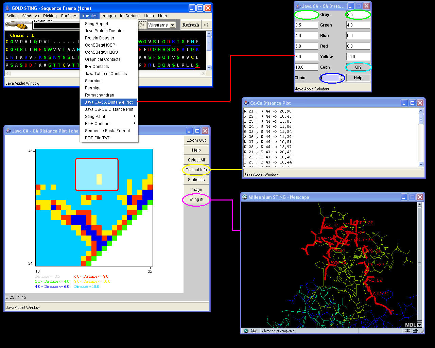435x348 pixels.
Task: Click Java icon in the Distance Plot 1cho title bar
Action: (x=8, y=130)
